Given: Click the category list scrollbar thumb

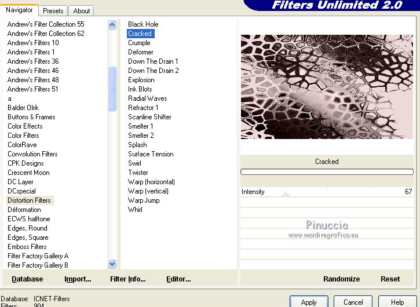Looking at the screenshot, I should tap(112, 89).
